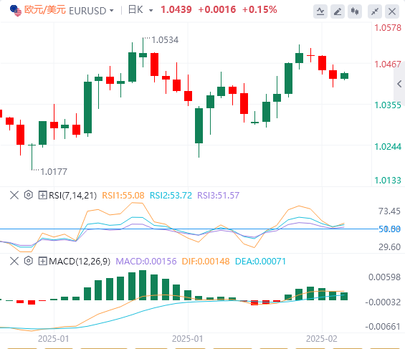Expand the MACD panel plus icon
Viewport: 405px width, 349px height.
42,262
